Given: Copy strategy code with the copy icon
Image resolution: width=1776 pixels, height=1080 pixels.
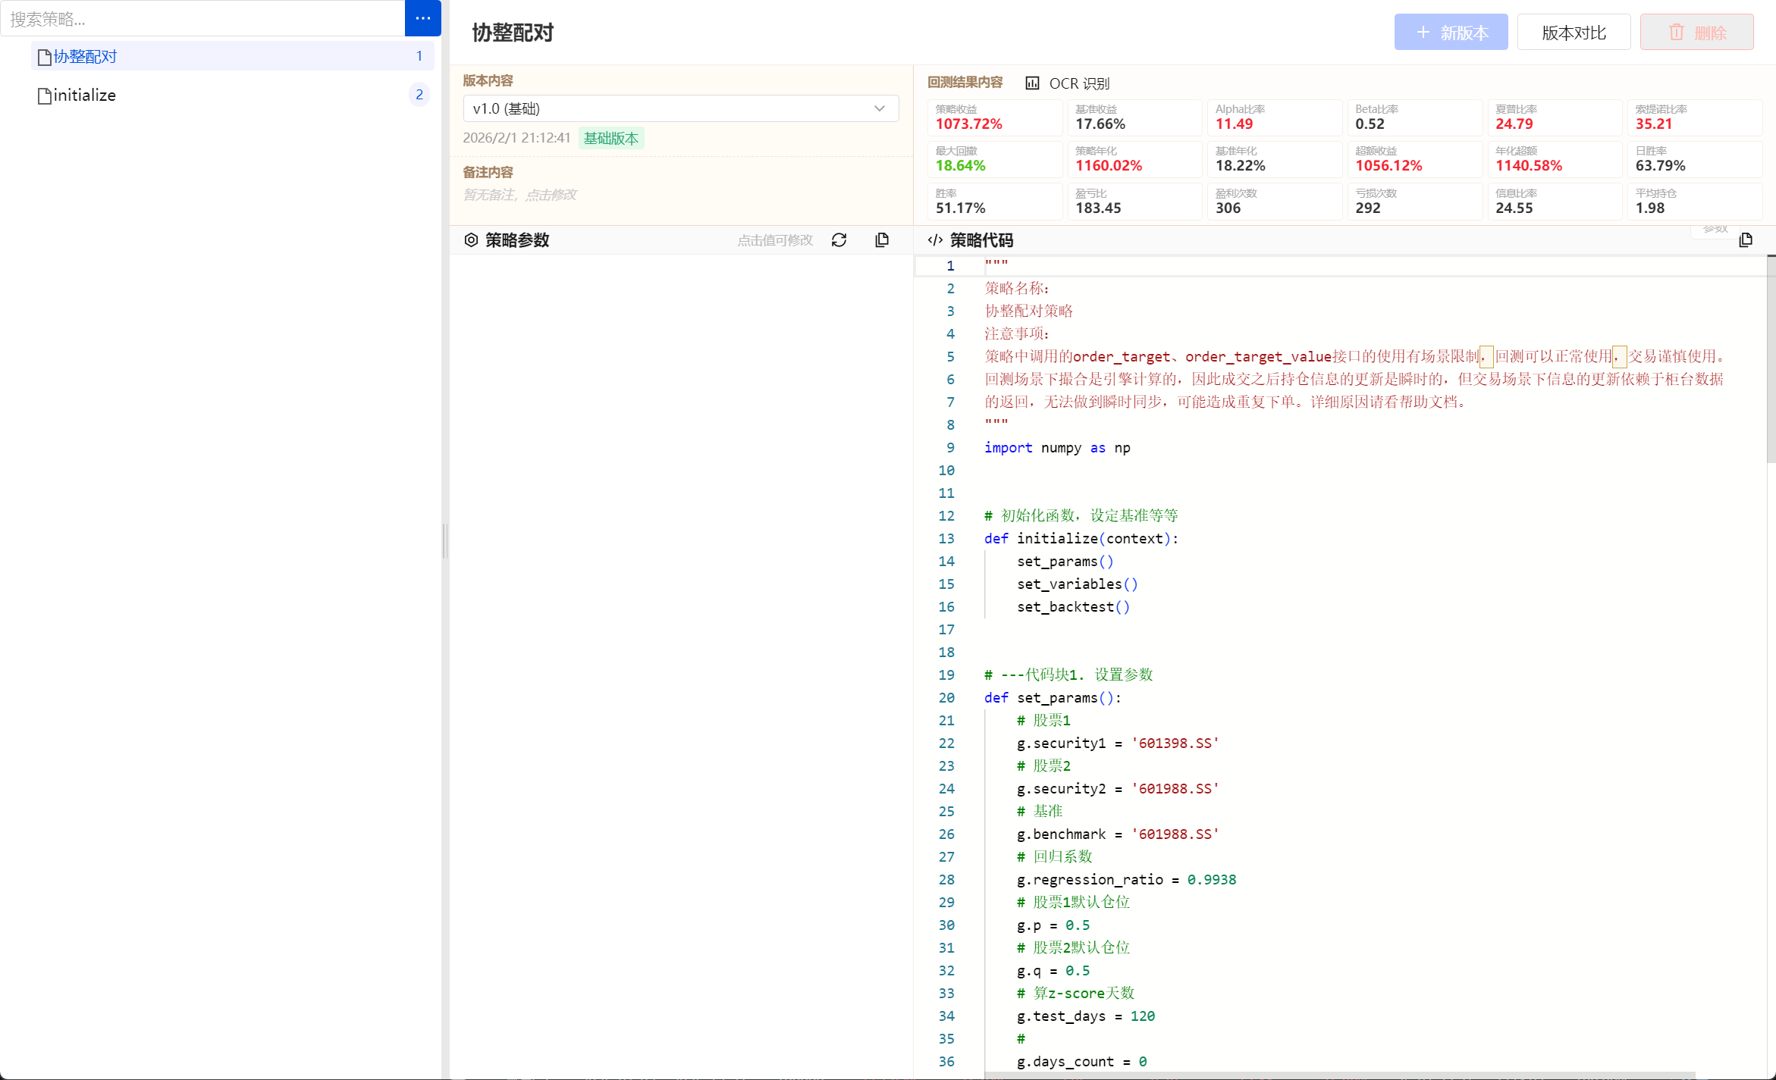Looking at the screenshot, I should [x=1746, y=240].
